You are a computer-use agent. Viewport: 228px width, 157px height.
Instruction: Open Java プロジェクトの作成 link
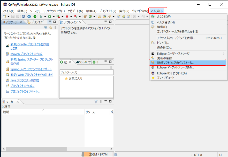[25, 80]
